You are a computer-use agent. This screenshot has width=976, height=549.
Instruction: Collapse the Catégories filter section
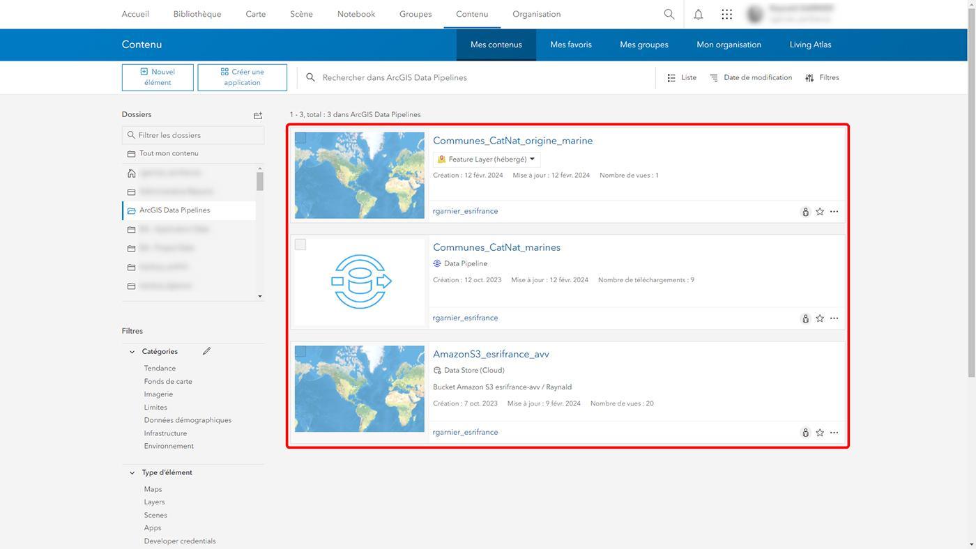coord(132,352)
